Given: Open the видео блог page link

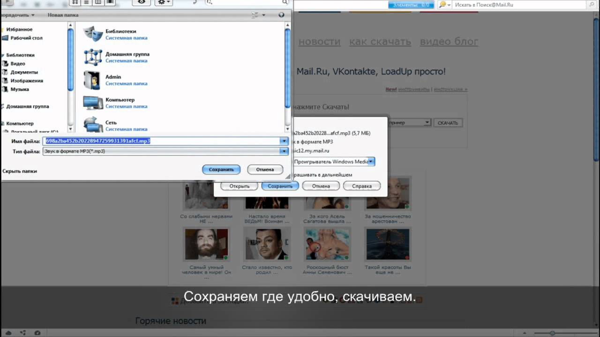Looking at the screenshot, I should coord(449,42).
